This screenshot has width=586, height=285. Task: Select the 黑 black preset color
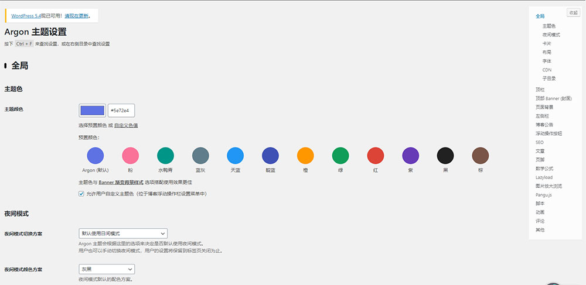[x=445, y=156]
